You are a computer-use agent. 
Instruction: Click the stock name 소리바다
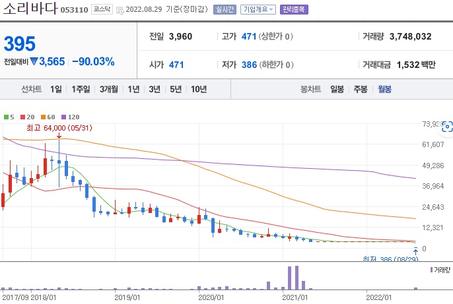(30, 8)
